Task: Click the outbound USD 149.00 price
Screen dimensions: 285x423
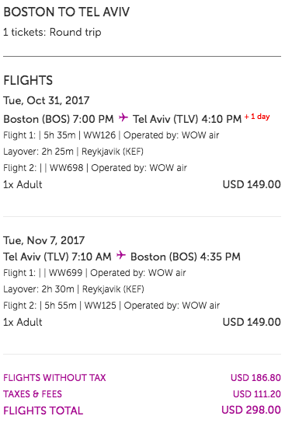Action: 252,184
